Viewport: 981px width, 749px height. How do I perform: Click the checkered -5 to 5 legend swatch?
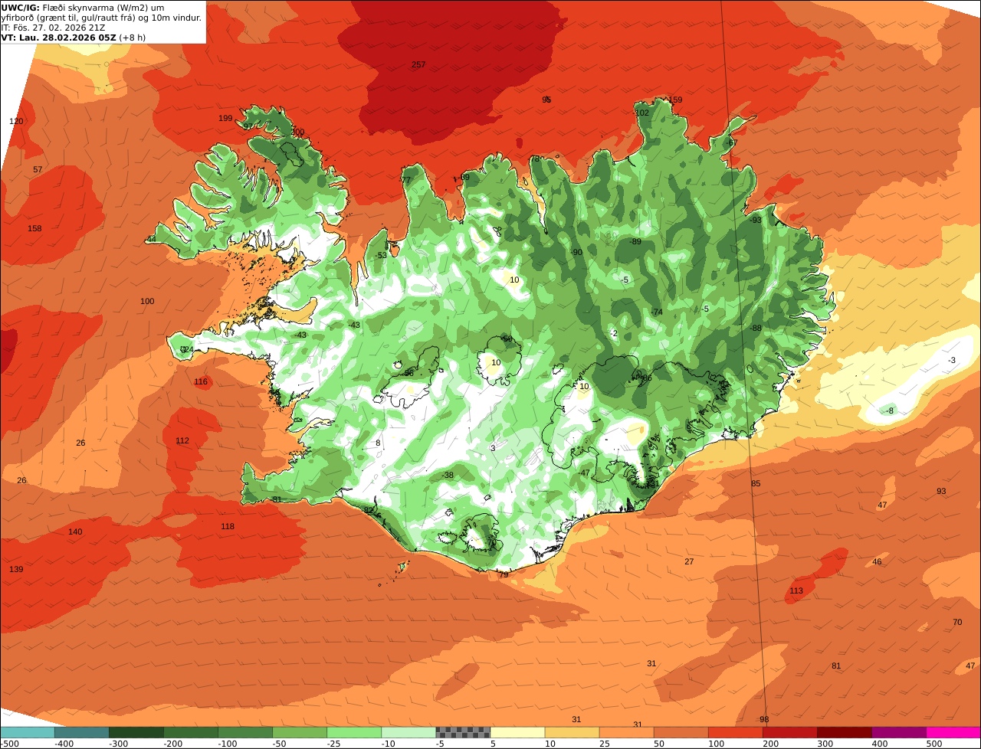463,732
